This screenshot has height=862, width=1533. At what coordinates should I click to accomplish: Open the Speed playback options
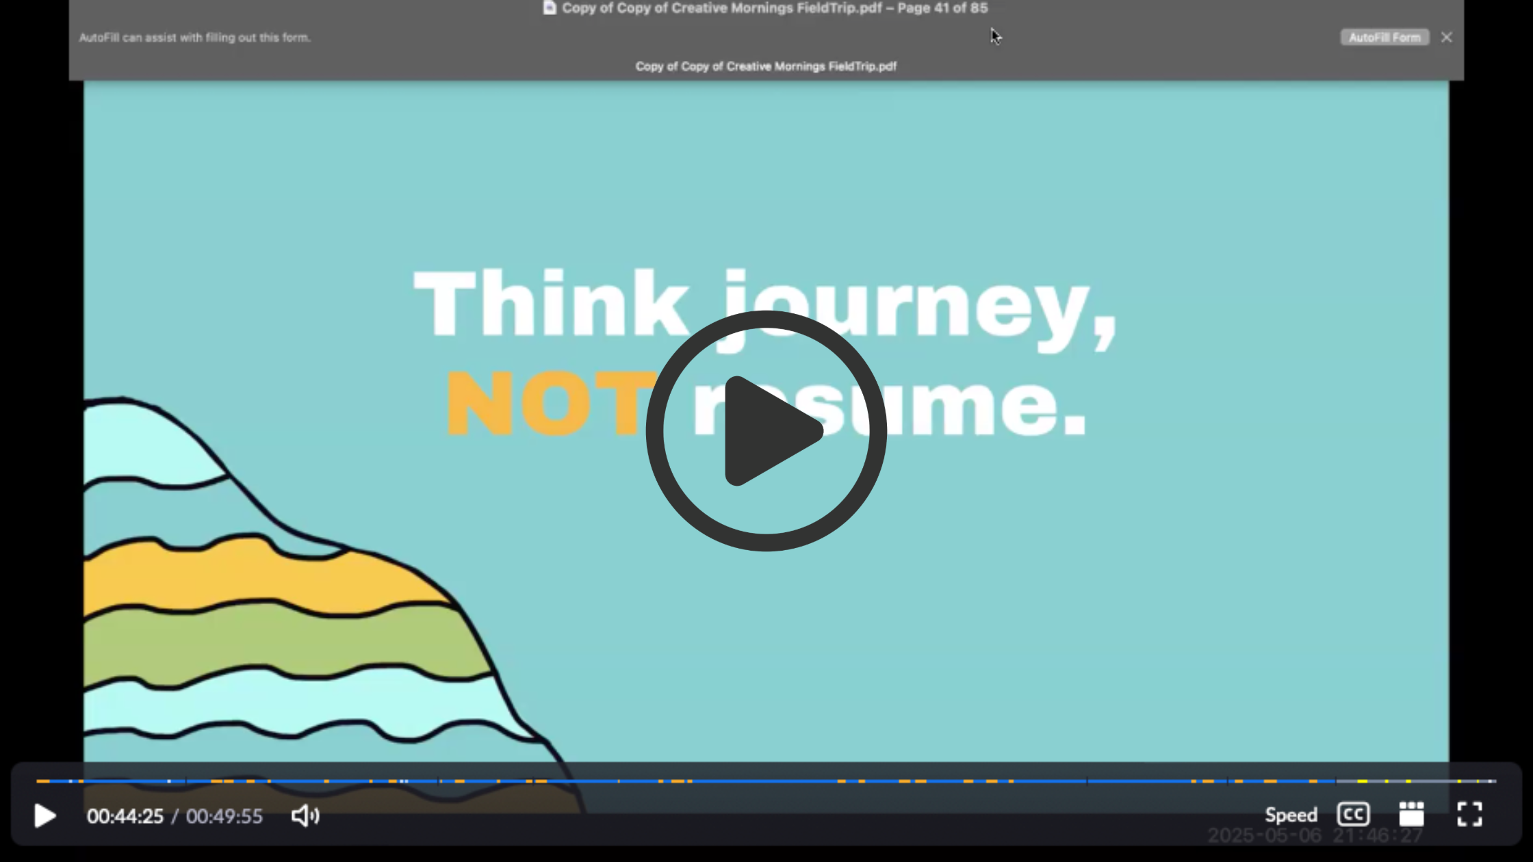coord(1291,815)
